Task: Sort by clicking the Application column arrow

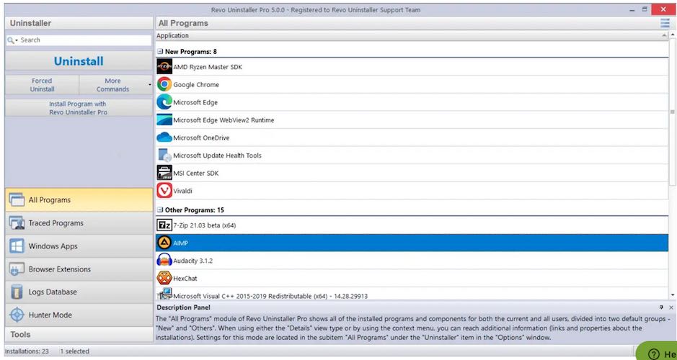Action: pos(665,35)
